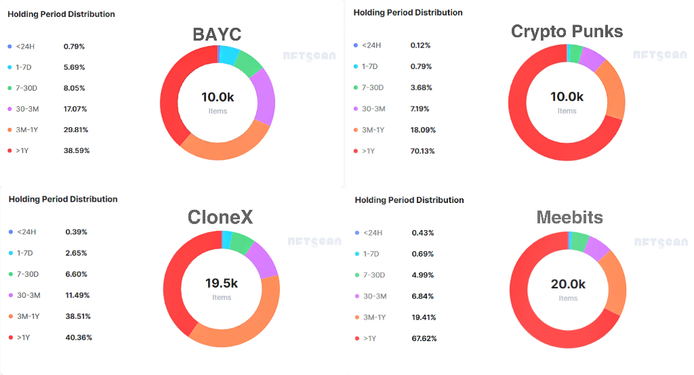Click green 7-30D segment of CloneX donut
Image resolution: width=694 pixels, height=375 pixels.
click(x=241, y=242)
